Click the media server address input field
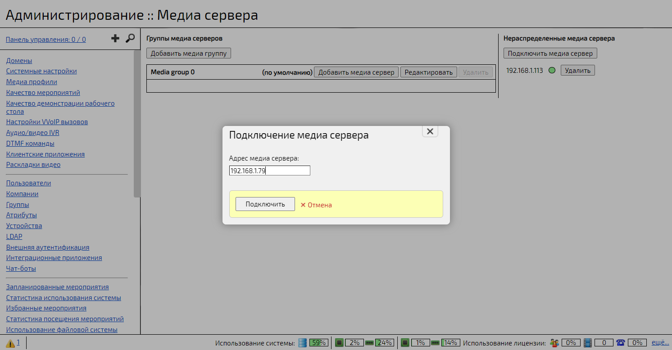 click(x=269, y=170)
